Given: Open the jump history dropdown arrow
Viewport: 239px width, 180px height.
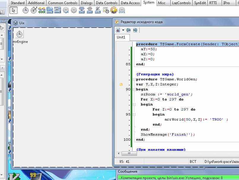Looking at the screenshot, I should pyautogui.click(x=123, y=30).
